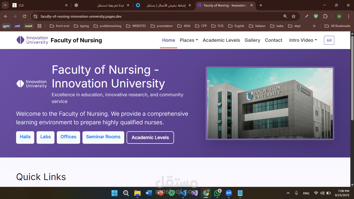Click the zoom magnifier icon in address bar
Screen dimensions: 354x199
[285, 16]
